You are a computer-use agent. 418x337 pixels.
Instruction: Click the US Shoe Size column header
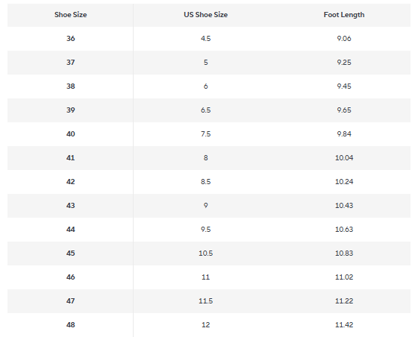205,15
